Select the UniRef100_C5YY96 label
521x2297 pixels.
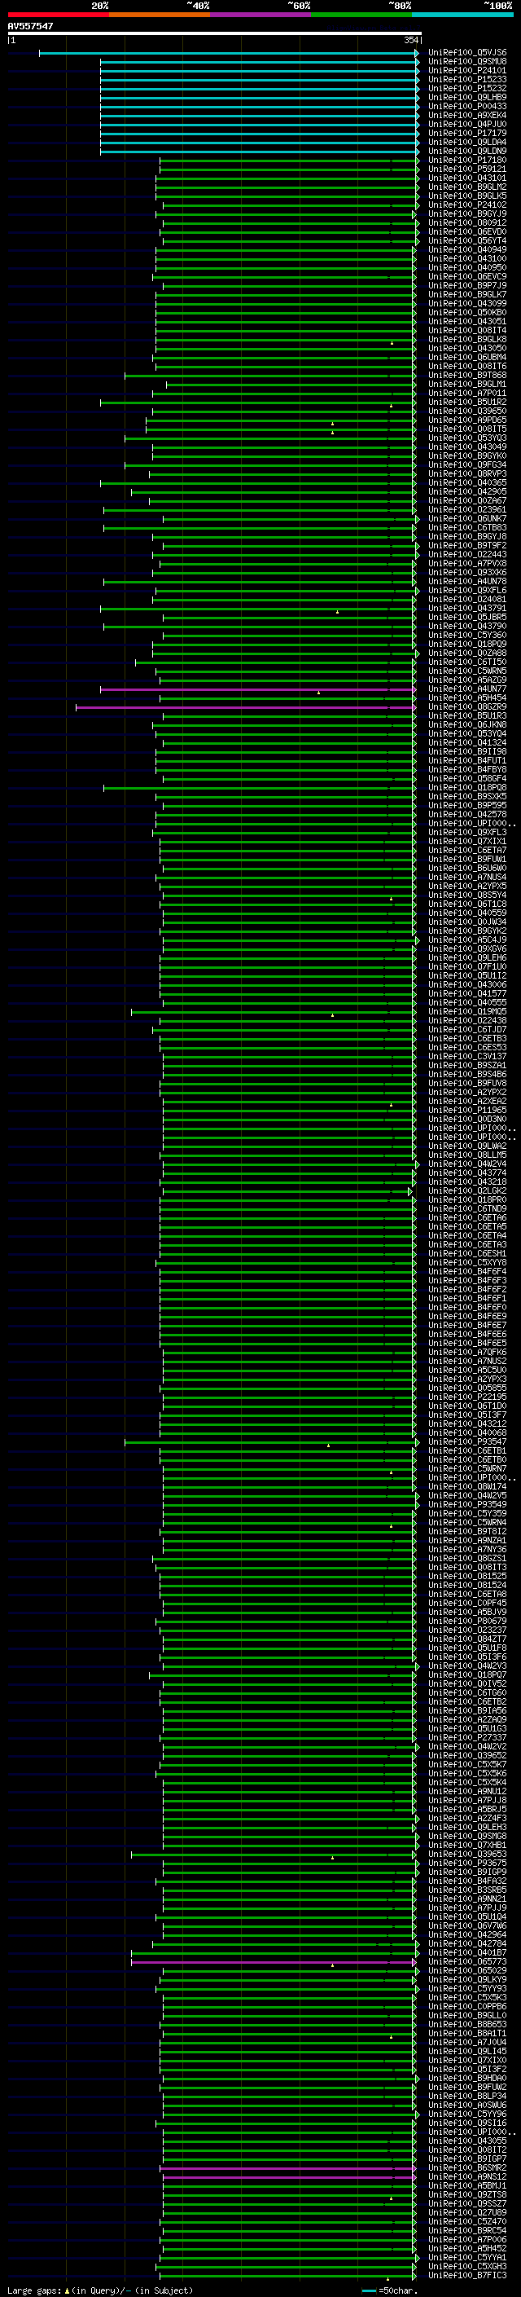pyautogui.click(x=466, y=2114)
